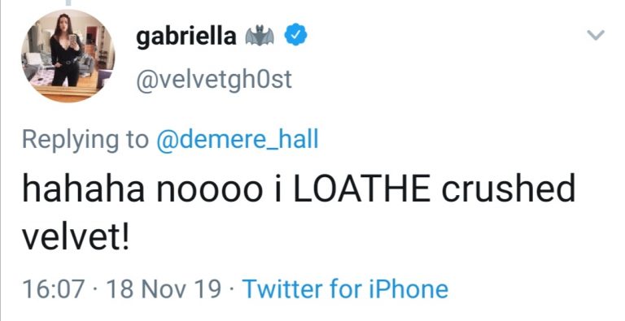
Task: Click the word "hahaha" in the tweet
Action: click(83, 189)
